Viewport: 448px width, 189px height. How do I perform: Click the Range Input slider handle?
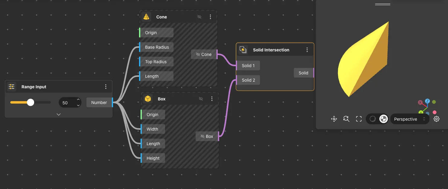pos(31,103)
